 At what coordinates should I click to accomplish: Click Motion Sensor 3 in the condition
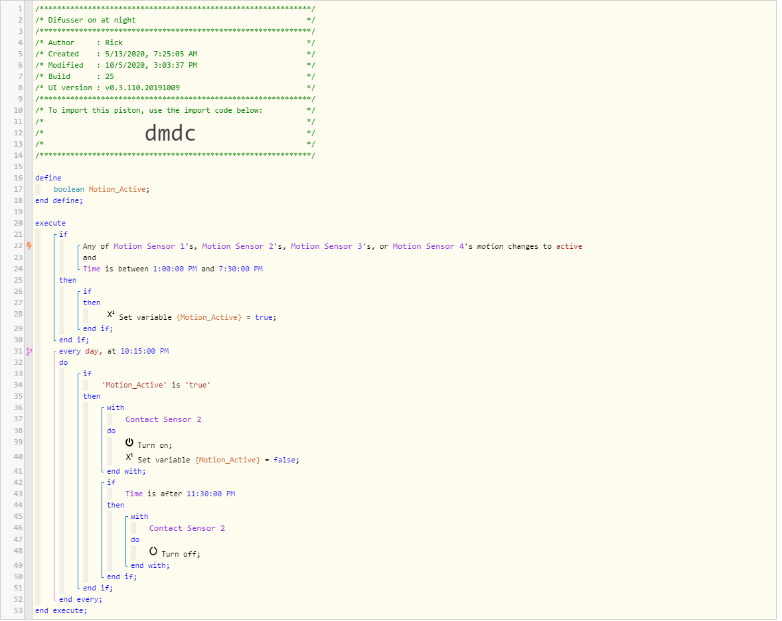pyautogui.click(x=327, y=246)
